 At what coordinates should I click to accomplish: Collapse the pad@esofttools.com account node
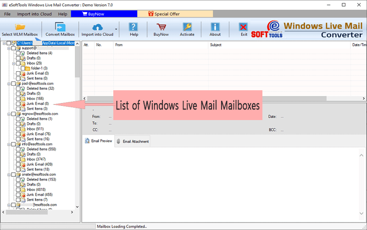9,84
